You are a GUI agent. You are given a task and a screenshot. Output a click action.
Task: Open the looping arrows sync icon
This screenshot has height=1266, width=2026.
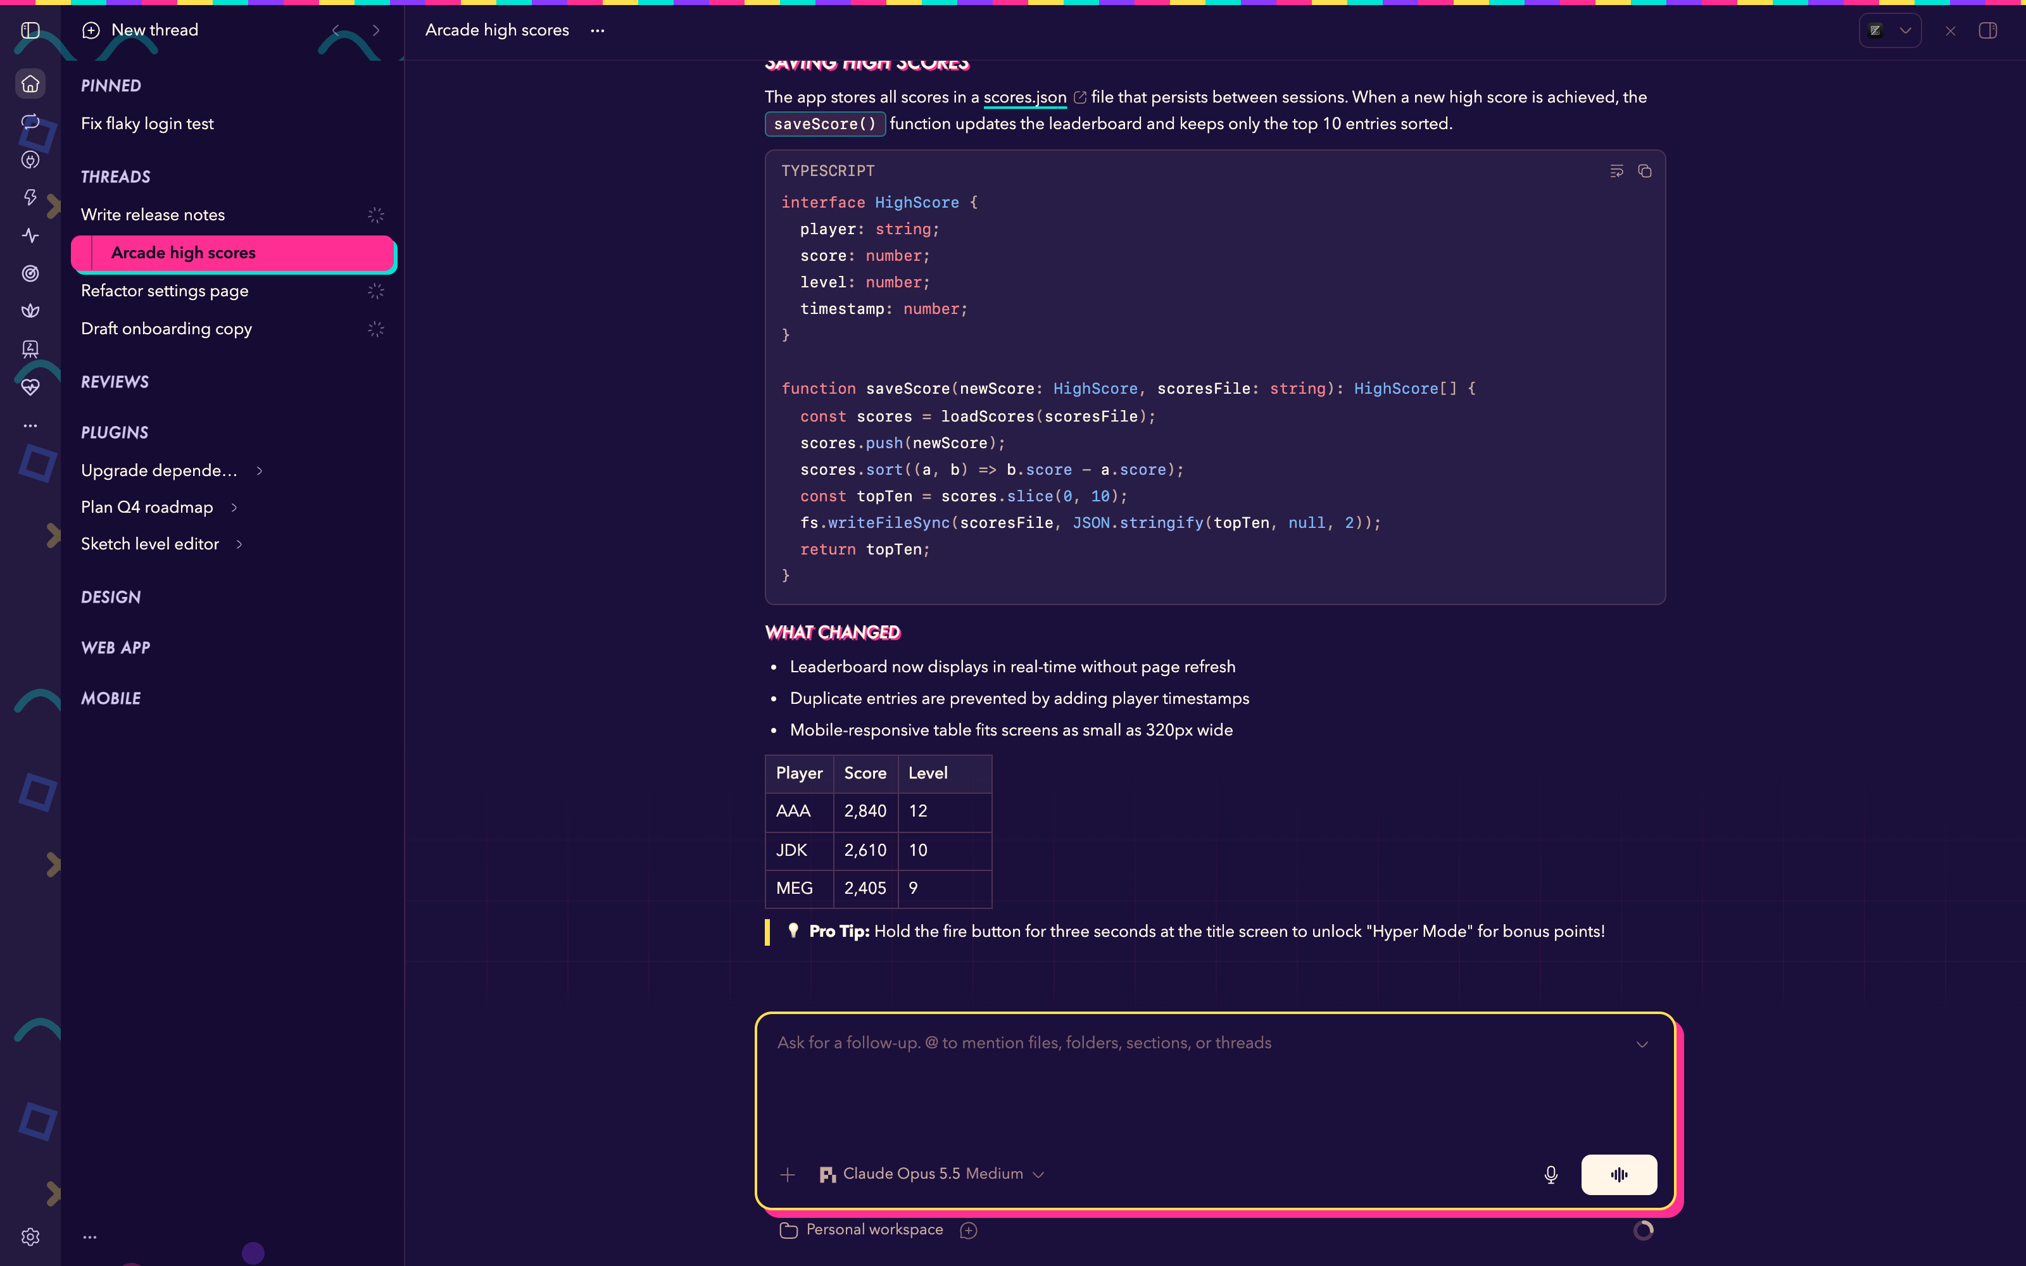(30, 122)
